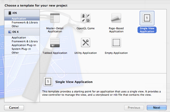Click the bold Single View Application heading

74,82
